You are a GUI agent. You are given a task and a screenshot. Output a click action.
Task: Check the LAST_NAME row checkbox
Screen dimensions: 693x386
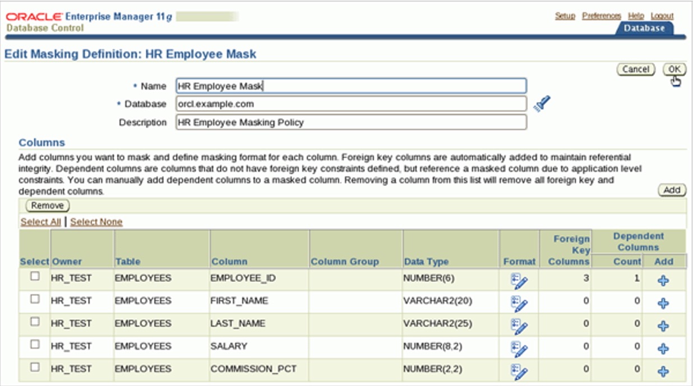35,322
